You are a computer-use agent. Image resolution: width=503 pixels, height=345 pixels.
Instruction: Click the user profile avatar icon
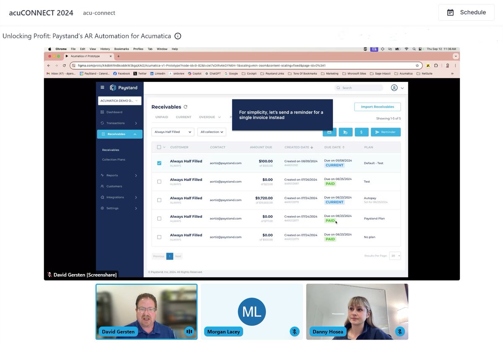pos(394,88)
